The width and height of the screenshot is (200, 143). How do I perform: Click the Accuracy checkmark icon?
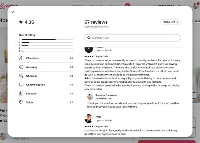(21, 67)
